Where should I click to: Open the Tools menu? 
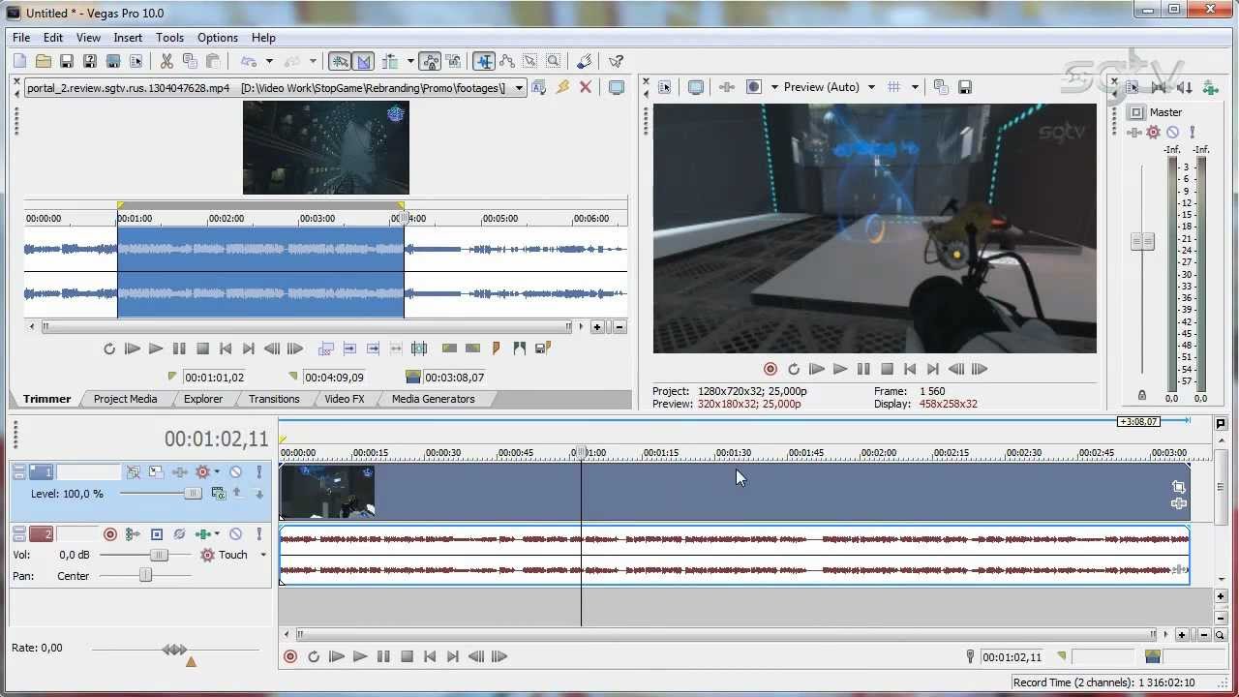[x=169, y=38]
